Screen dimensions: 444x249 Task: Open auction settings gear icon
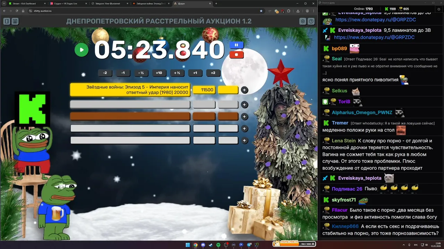[x=303, y=21]
